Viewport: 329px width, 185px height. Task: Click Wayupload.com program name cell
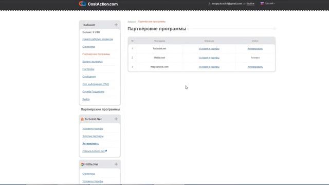point(159,67)
